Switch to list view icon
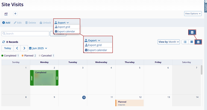Image resolution: width=207 pixels, height=110 pixels. (185, 42)
